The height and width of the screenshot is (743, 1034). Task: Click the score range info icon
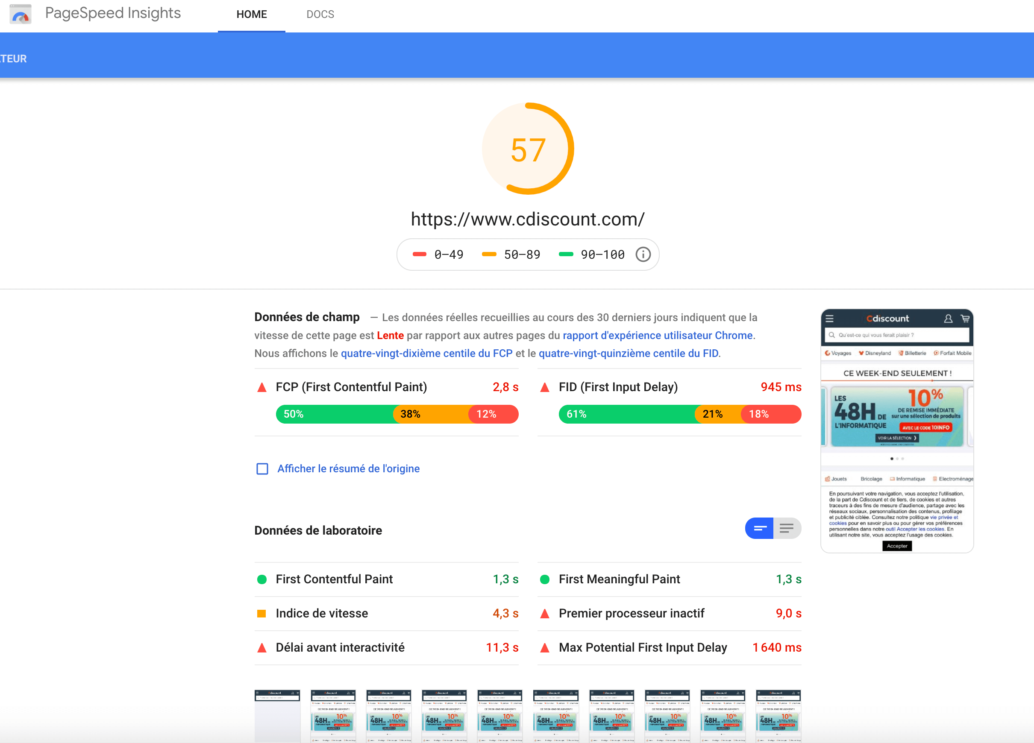(x=643, y=254)
